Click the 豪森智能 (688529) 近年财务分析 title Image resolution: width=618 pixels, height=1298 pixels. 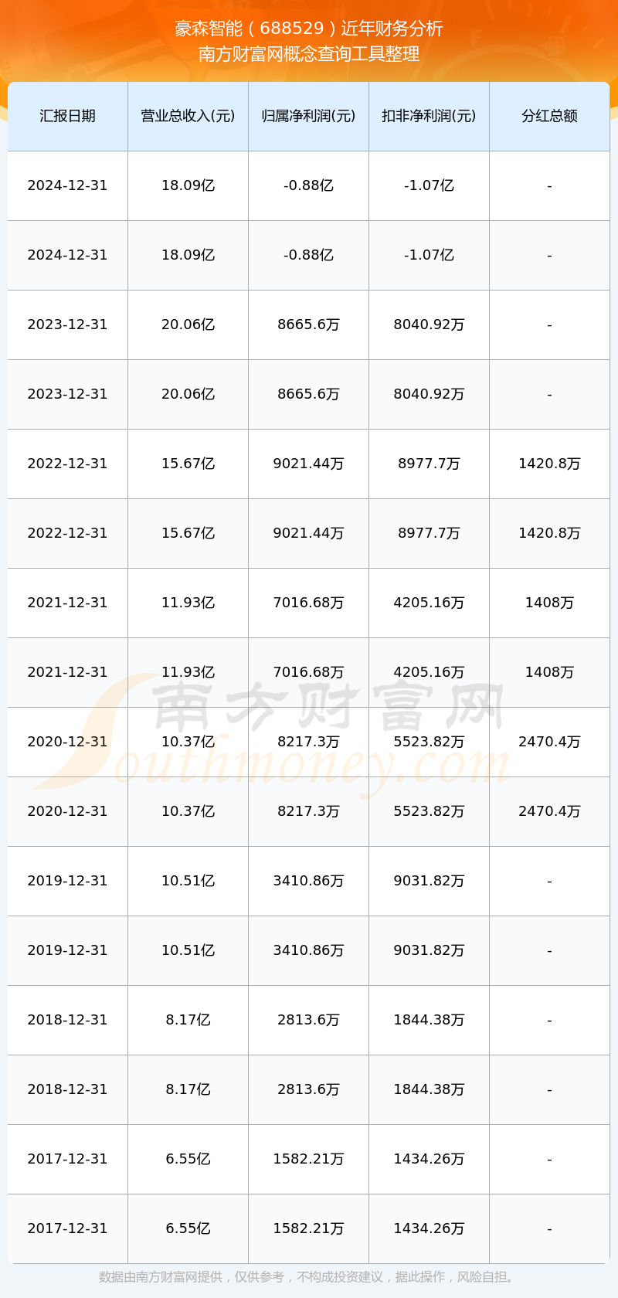click(x=309, y=29)
